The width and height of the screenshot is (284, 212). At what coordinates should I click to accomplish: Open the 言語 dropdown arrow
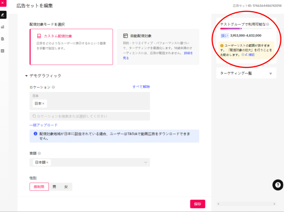(x=146, y=162)
